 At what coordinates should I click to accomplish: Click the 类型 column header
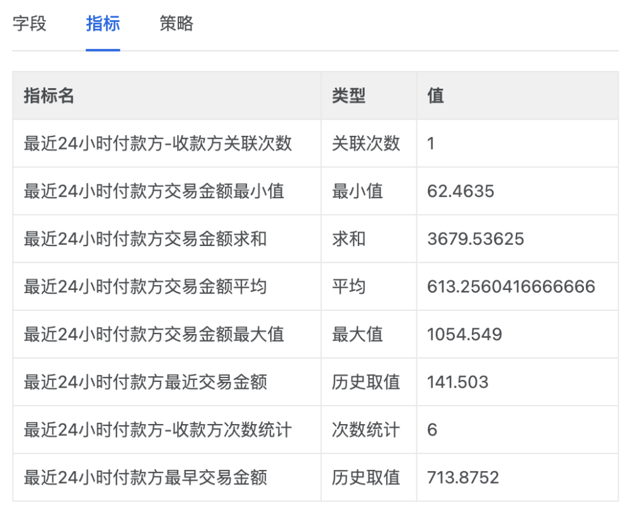348,96
